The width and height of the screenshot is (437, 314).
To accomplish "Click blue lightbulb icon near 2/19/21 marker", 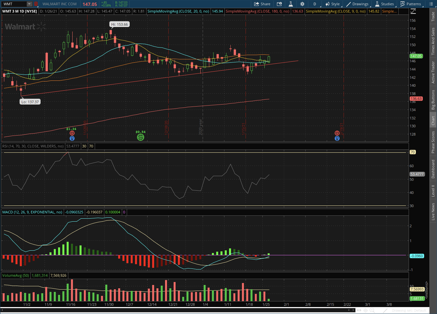I will (x=337, y=138).
